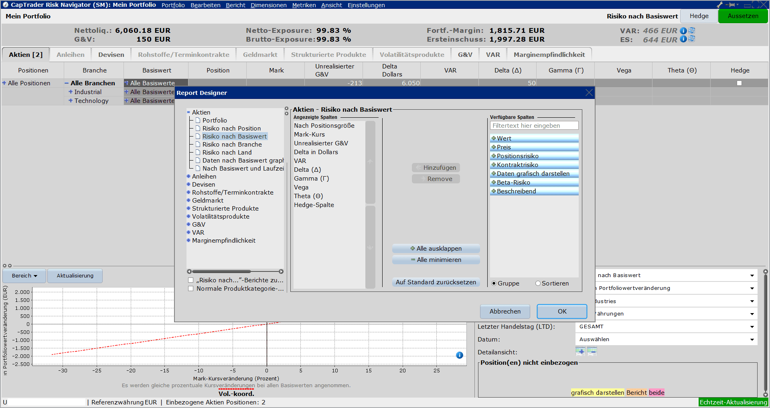Click the info icon next to VAR 466 EUR

pos(683,31)
